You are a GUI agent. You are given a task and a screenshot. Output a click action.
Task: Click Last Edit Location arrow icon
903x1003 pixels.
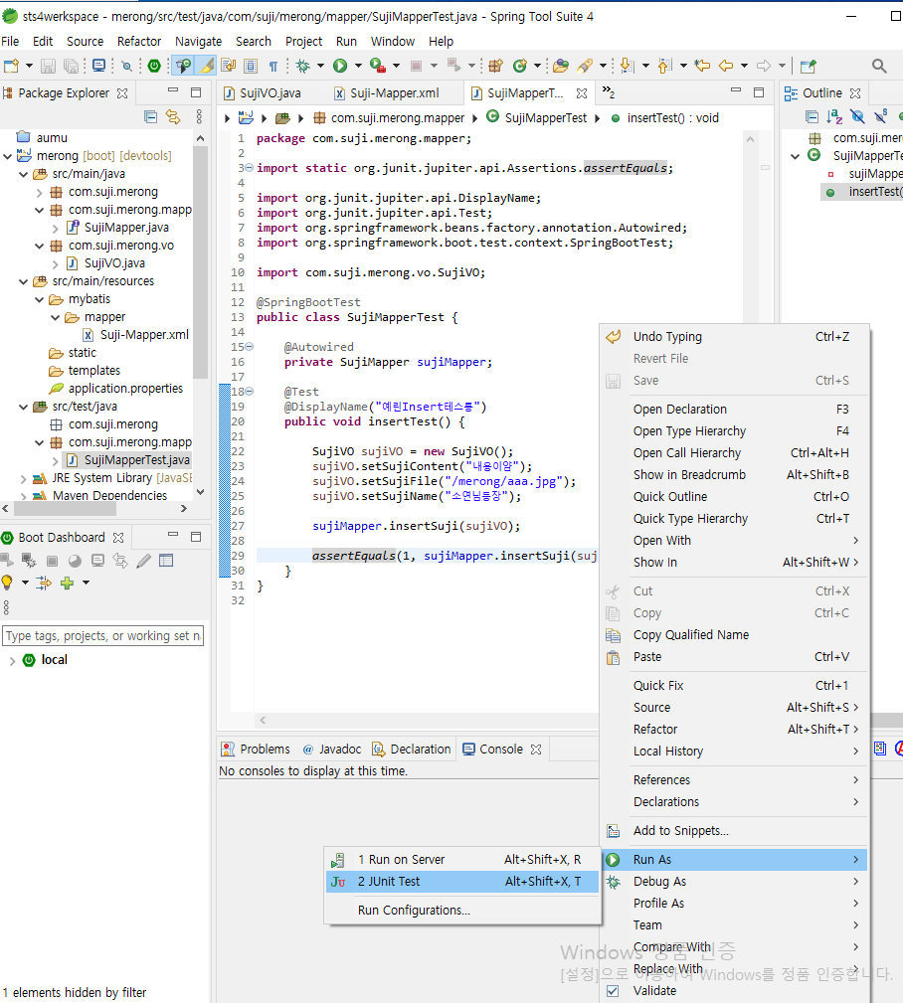coord(702,66)
